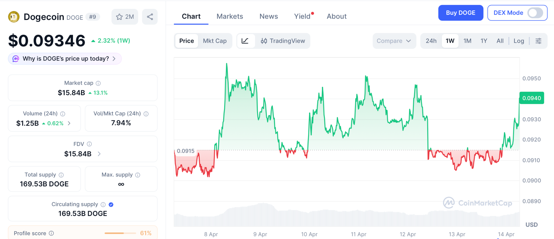This screenshot has height=239, width=554.
Task: Enable the DEX Mode toggle
Action: pos(535,13)
